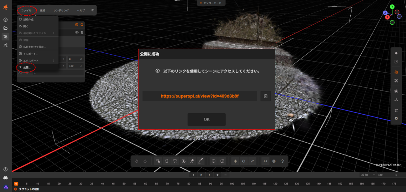This screenshot has height=192, width=406.
Task: Toggle センターモード at the top
Action: coord(211,3)
